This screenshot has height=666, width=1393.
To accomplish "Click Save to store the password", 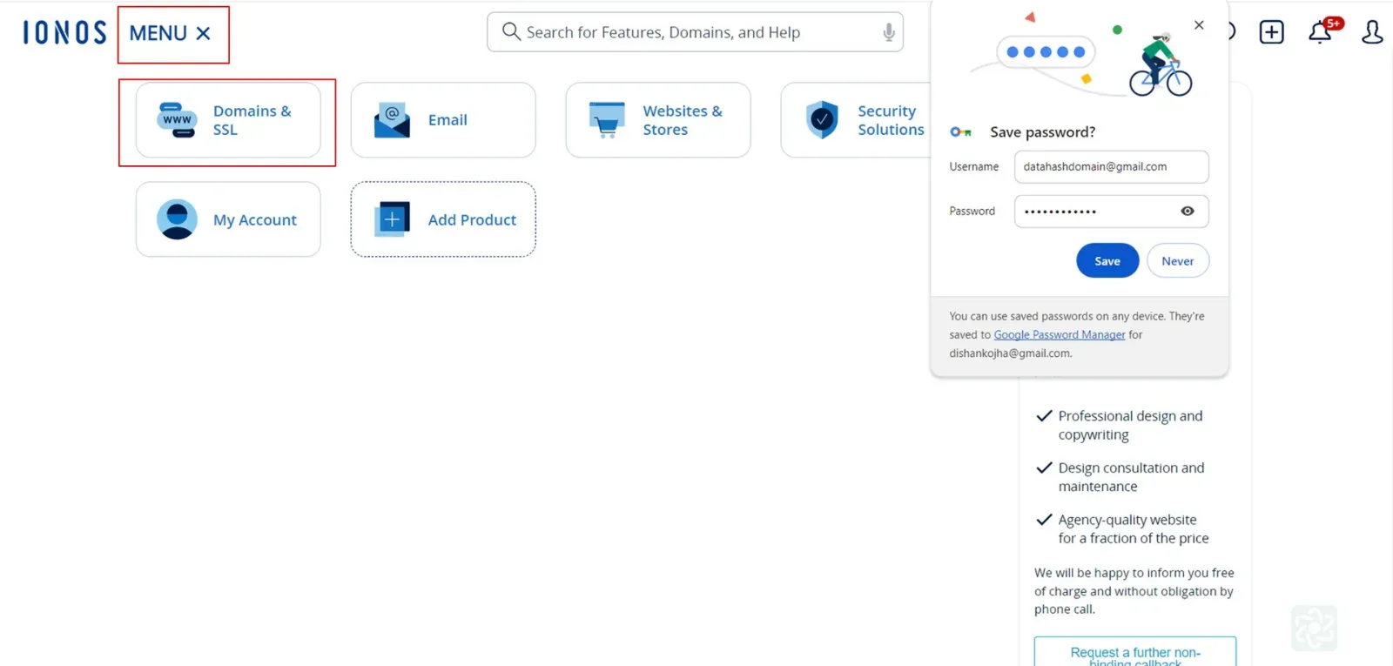I will tap(1107, 260).
